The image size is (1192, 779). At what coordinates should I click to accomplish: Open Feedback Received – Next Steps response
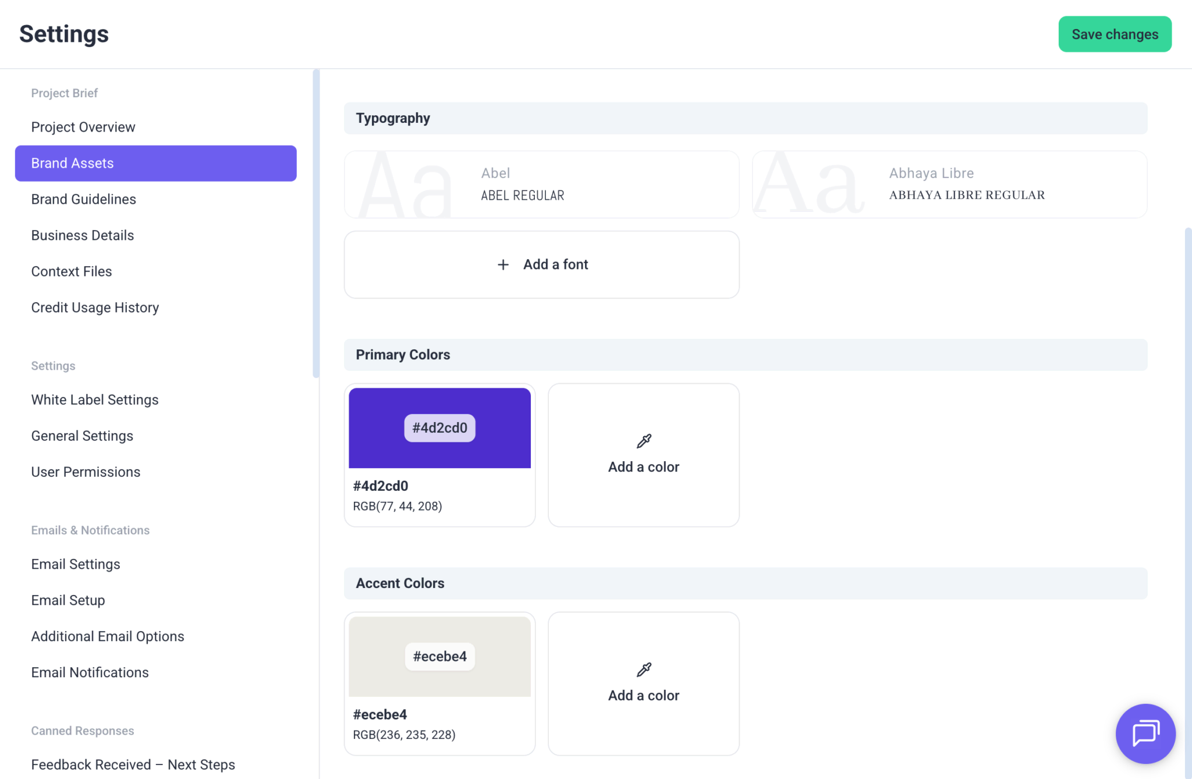tap(133, 764)
